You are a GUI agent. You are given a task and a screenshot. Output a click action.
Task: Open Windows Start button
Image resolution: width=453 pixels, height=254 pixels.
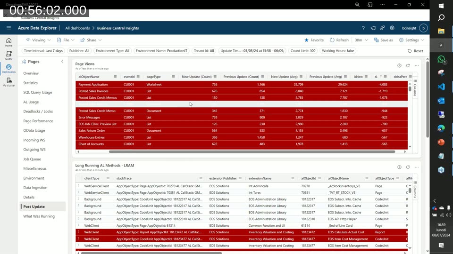[x=441, y=6]
